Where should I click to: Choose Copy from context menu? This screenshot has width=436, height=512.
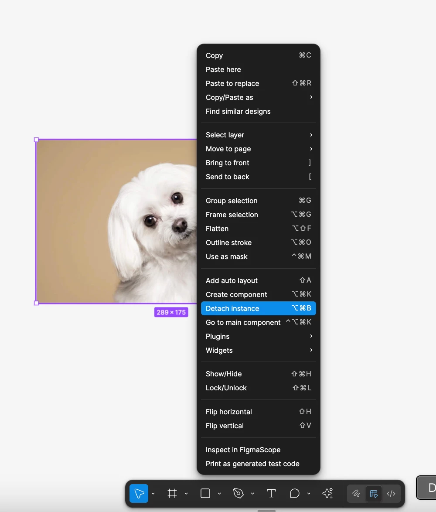pos(259,55)
